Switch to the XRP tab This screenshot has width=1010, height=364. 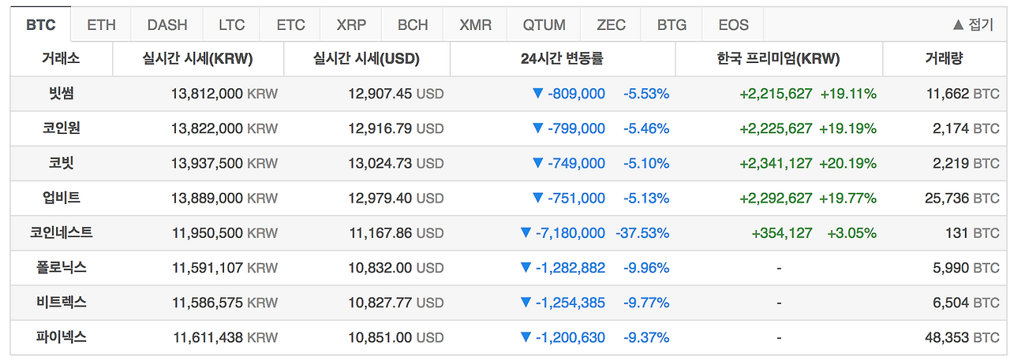(x=351, y=24)
